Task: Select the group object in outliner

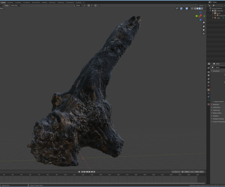Action: coord(218,13)
